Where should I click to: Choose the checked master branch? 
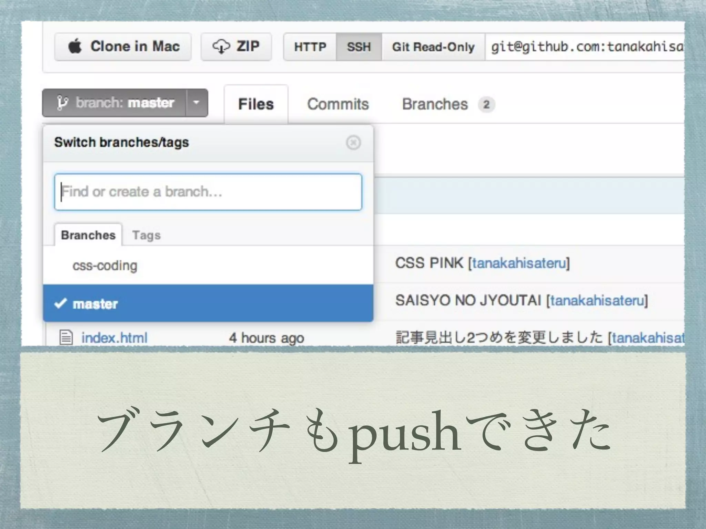coord(208,303)
